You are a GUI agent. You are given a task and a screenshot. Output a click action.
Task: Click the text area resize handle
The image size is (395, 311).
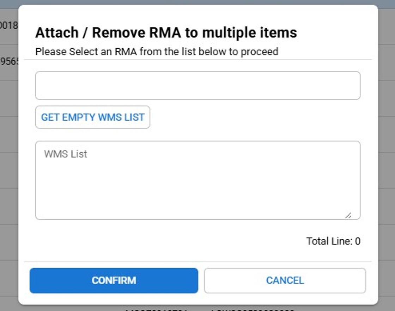pos(348,215)
